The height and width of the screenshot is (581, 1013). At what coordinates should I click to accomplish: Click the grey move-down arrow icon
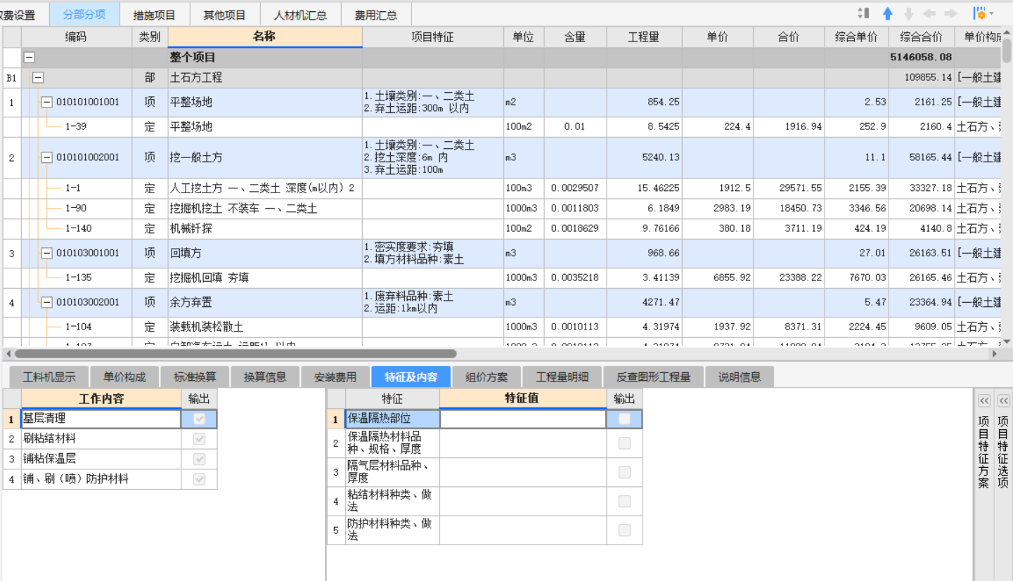click(908, 13)
